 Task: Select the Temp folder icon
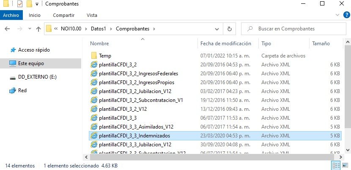tap(94, 55)
